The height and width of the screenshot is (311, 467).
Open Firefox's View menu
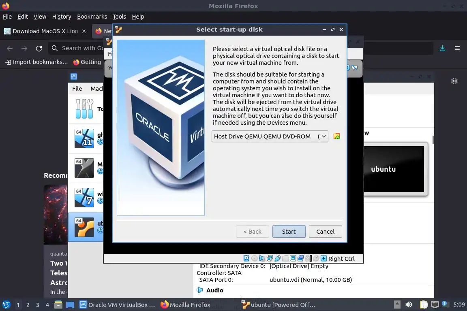pyautogui.click(x=40, y=17)
